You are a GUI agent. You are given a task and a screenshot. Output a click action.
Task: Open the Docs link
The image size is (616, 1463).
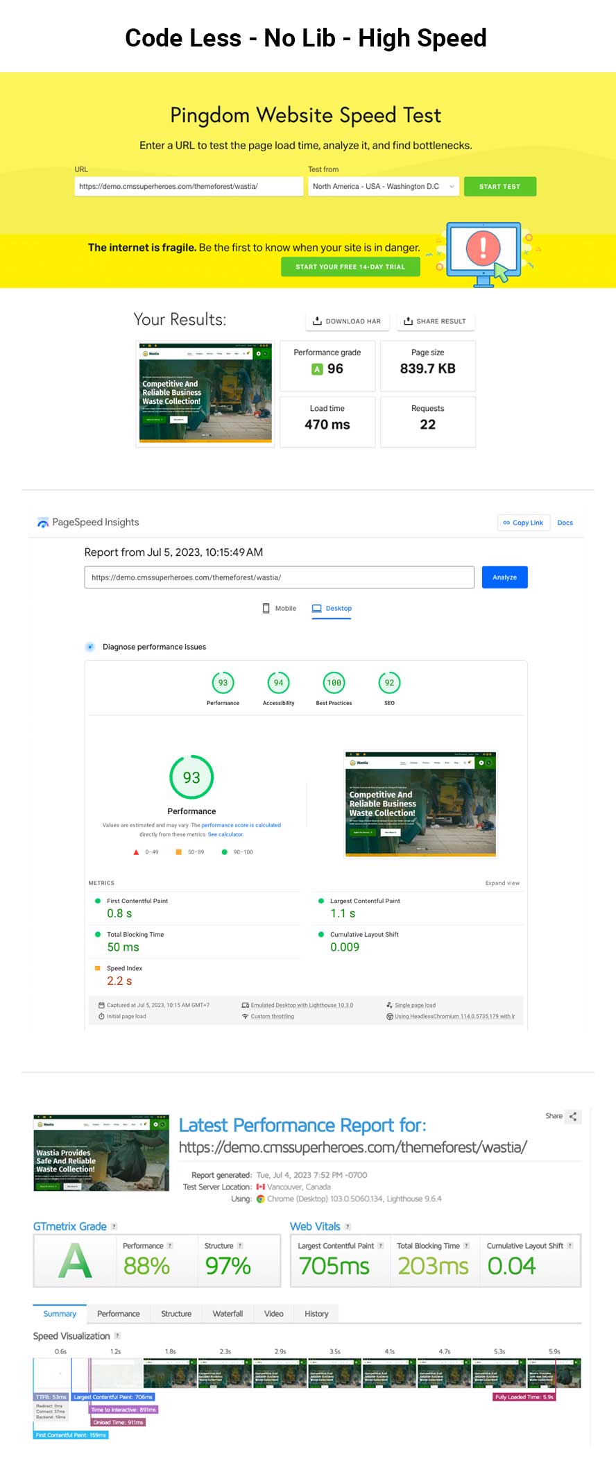coord(565,523)
